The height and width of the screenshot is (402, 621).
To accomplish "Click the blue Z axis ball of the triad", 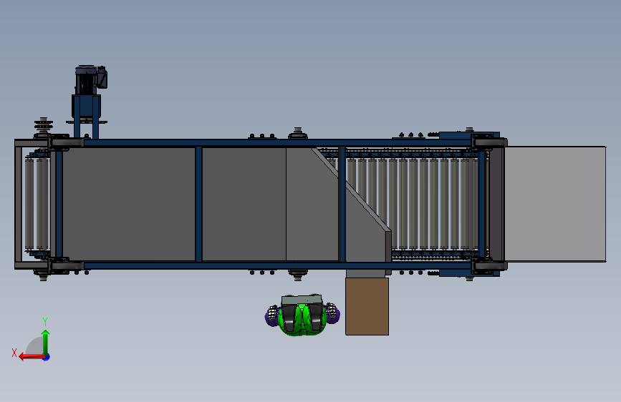I will 47,357.
